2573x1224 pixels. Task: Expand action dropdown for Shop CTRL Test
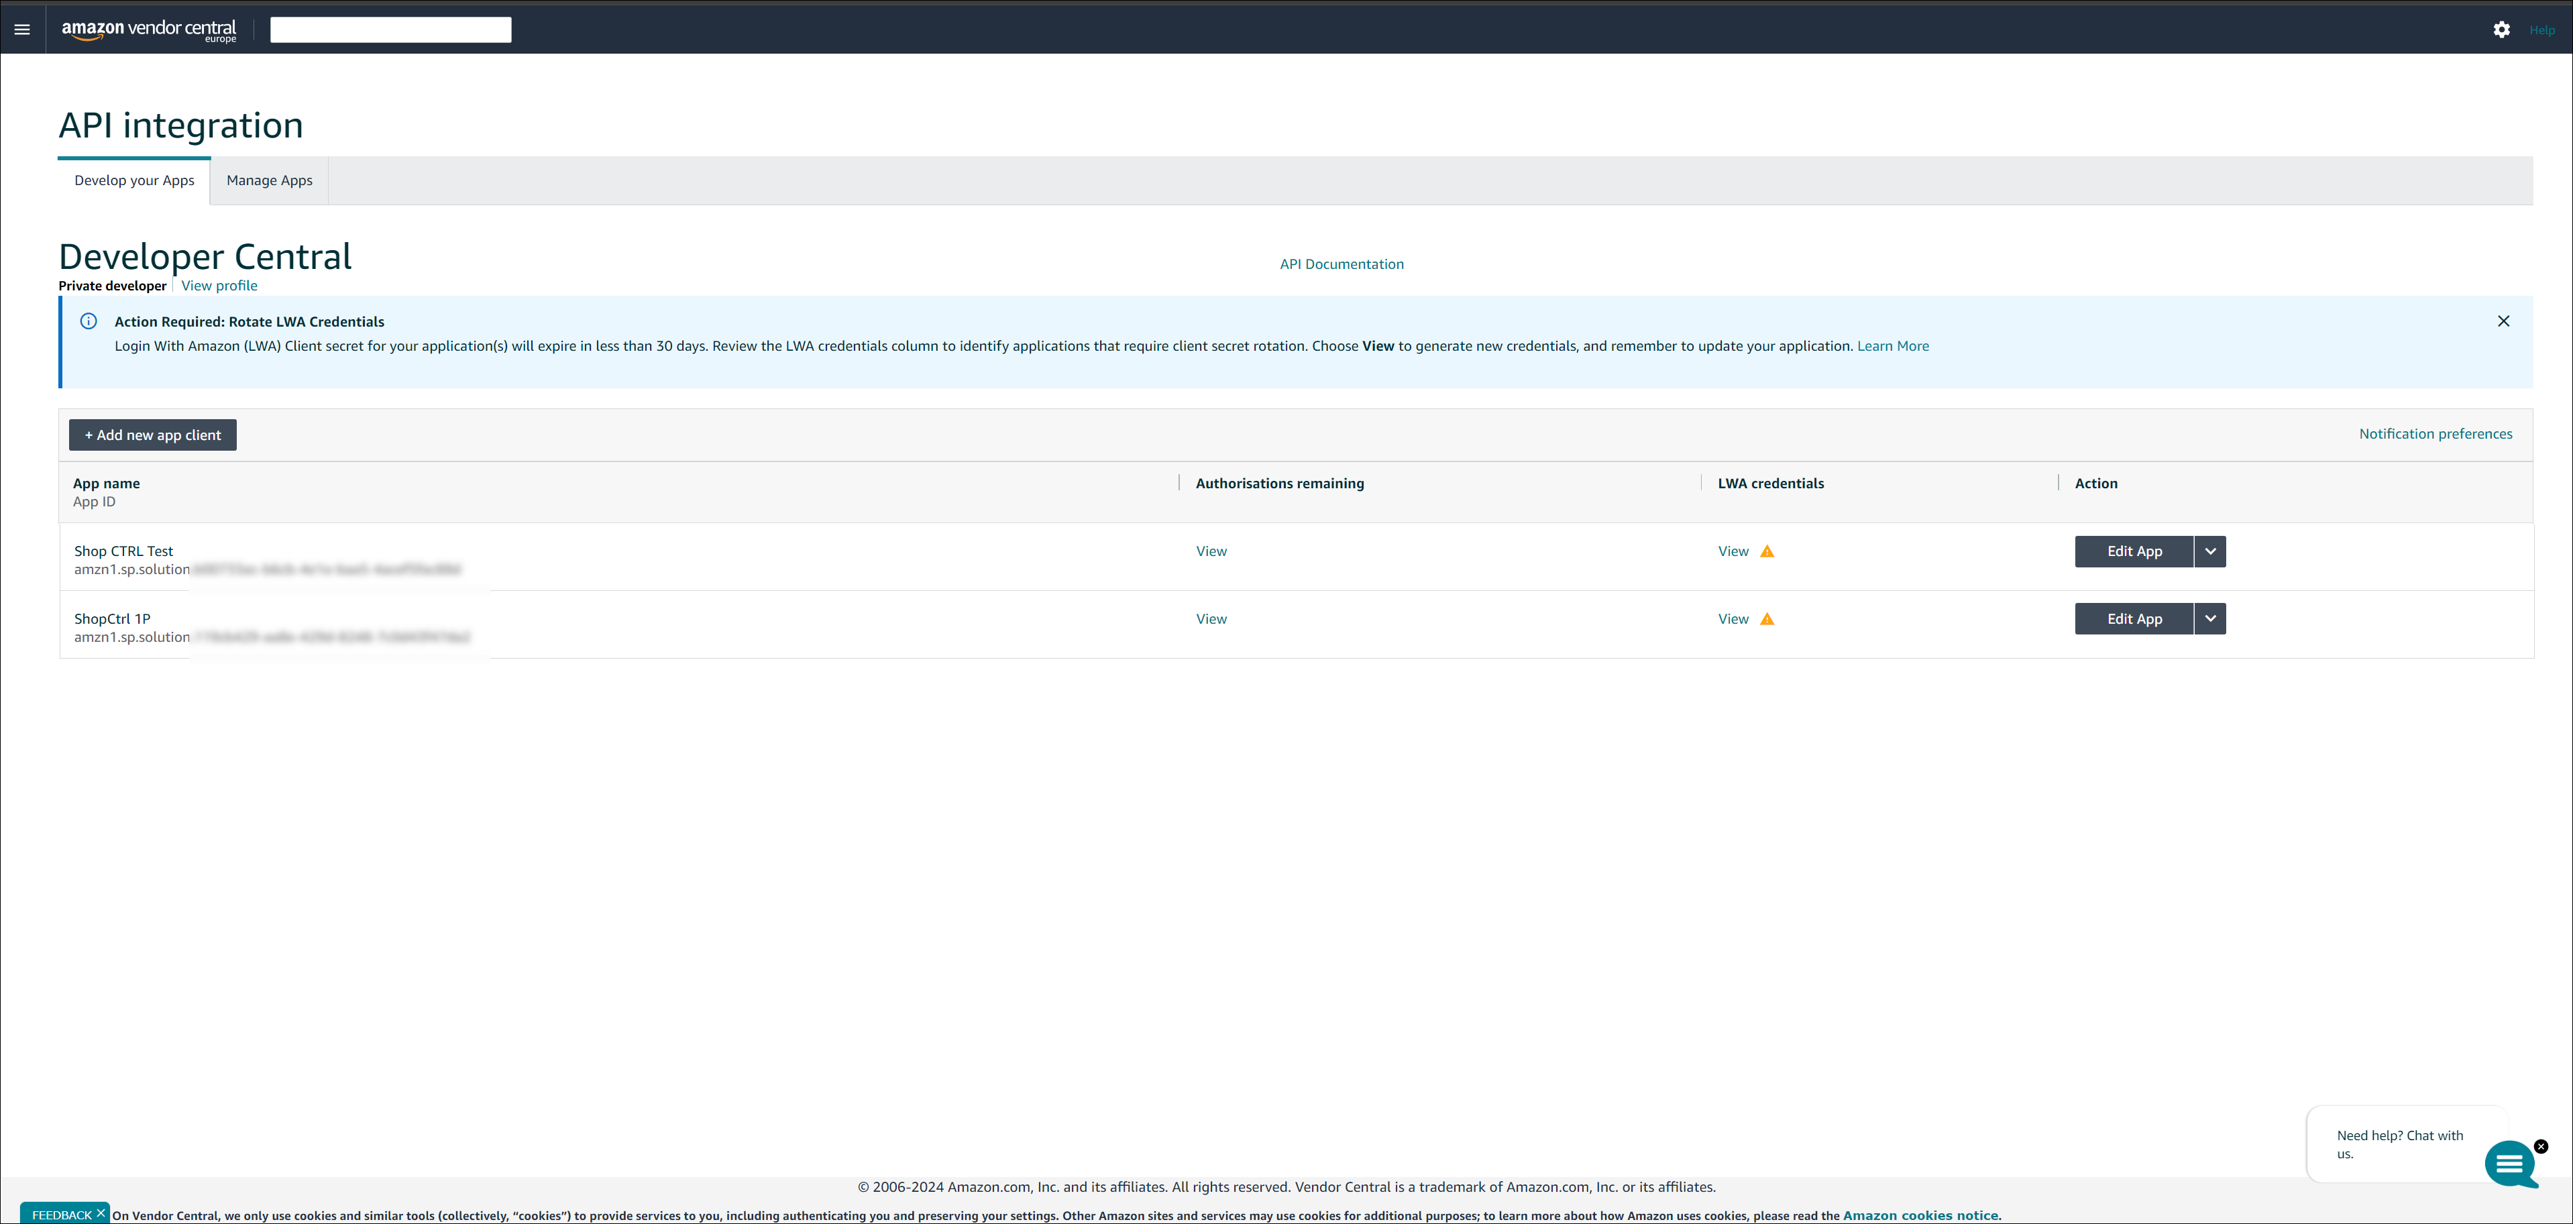(x=2210, y=551)
